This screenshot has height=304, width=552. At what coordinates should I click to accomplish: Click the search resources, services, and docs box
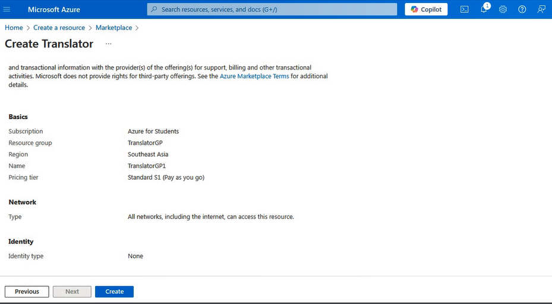tap(272, 9)
